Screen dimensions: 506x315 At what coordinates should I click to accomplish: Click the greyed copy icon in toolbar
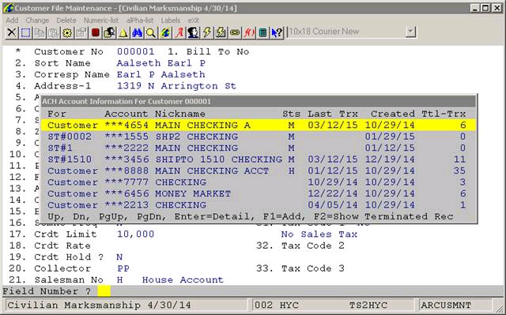[40, 32]
